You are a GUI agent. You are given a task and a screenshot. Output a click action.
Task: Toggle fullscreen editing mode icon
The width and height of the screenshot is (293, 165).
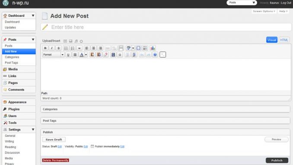click(x=138, y=48)
